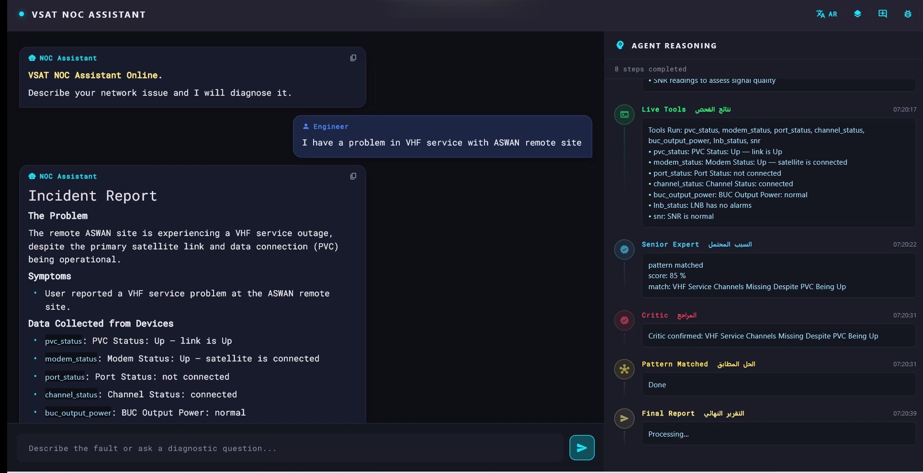Image resolution: width=923 pixels, height=473 pixels.
Task: Click '8 steps completed' status text
Action: point(650,69)
